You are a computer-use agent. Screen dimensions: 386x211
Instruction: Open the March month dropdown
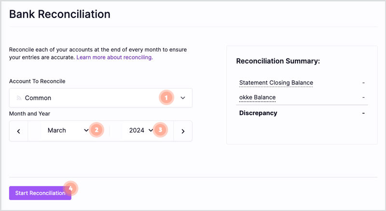coord(69,131)
